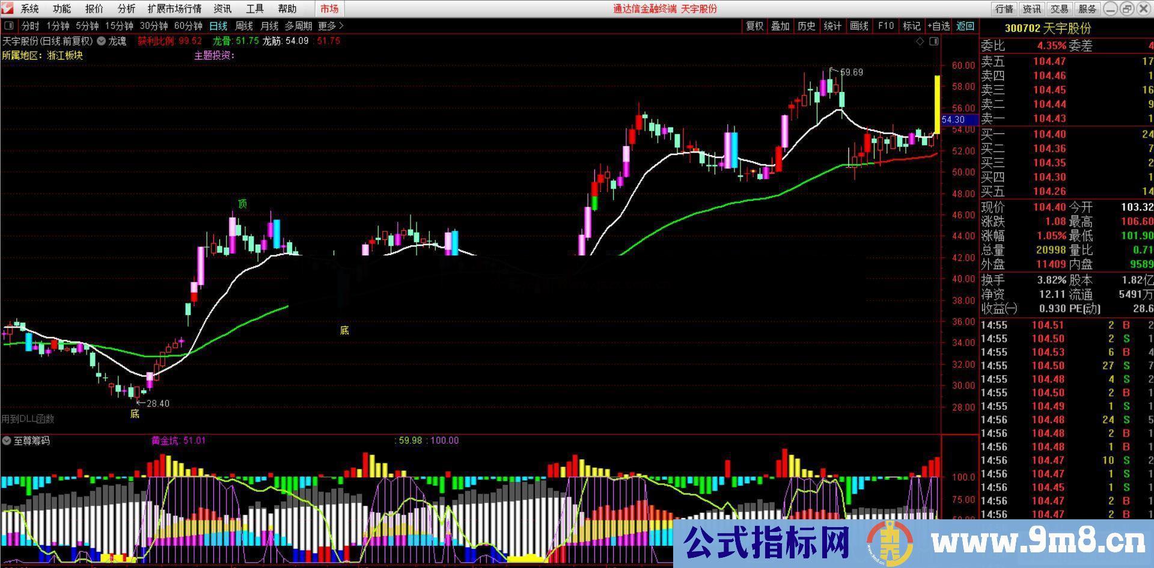
Task: Add stock via +自选 button
Action: (x=938, y=26)
